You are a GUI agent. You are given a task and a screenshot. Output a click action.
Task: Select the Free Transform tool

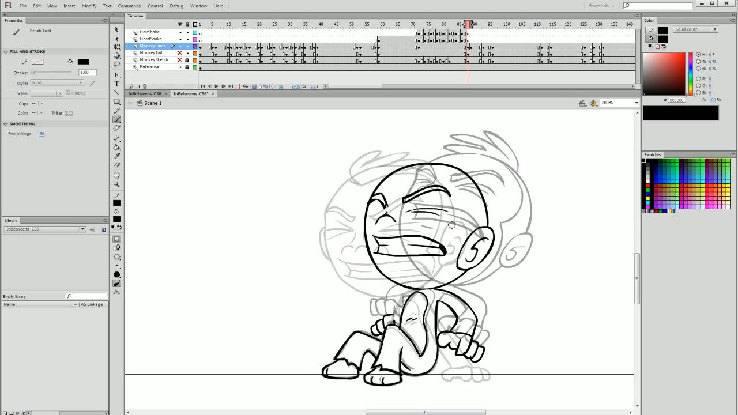[x=116, y=47]
